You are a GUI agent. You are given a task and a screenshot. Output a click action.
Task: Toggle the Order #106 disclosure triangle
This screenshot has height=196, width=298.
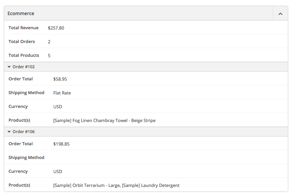9,131
